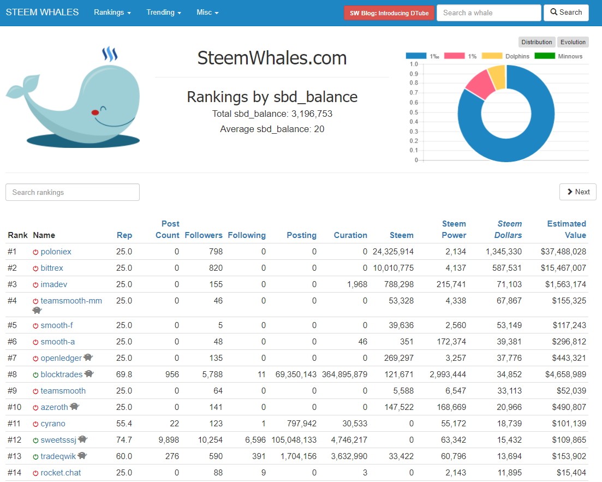Click the power status icon beside poloniex
Viewport: 602px width, 482px height.
tap(35, 252)
